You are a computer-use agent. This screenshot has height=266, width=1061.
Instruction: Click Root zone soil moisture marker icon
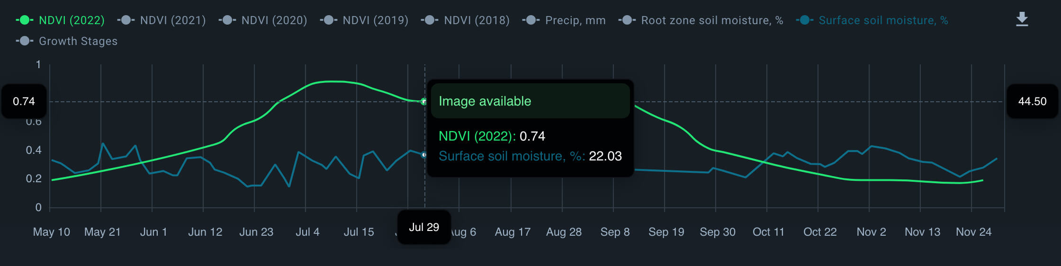tap(627, 20)
